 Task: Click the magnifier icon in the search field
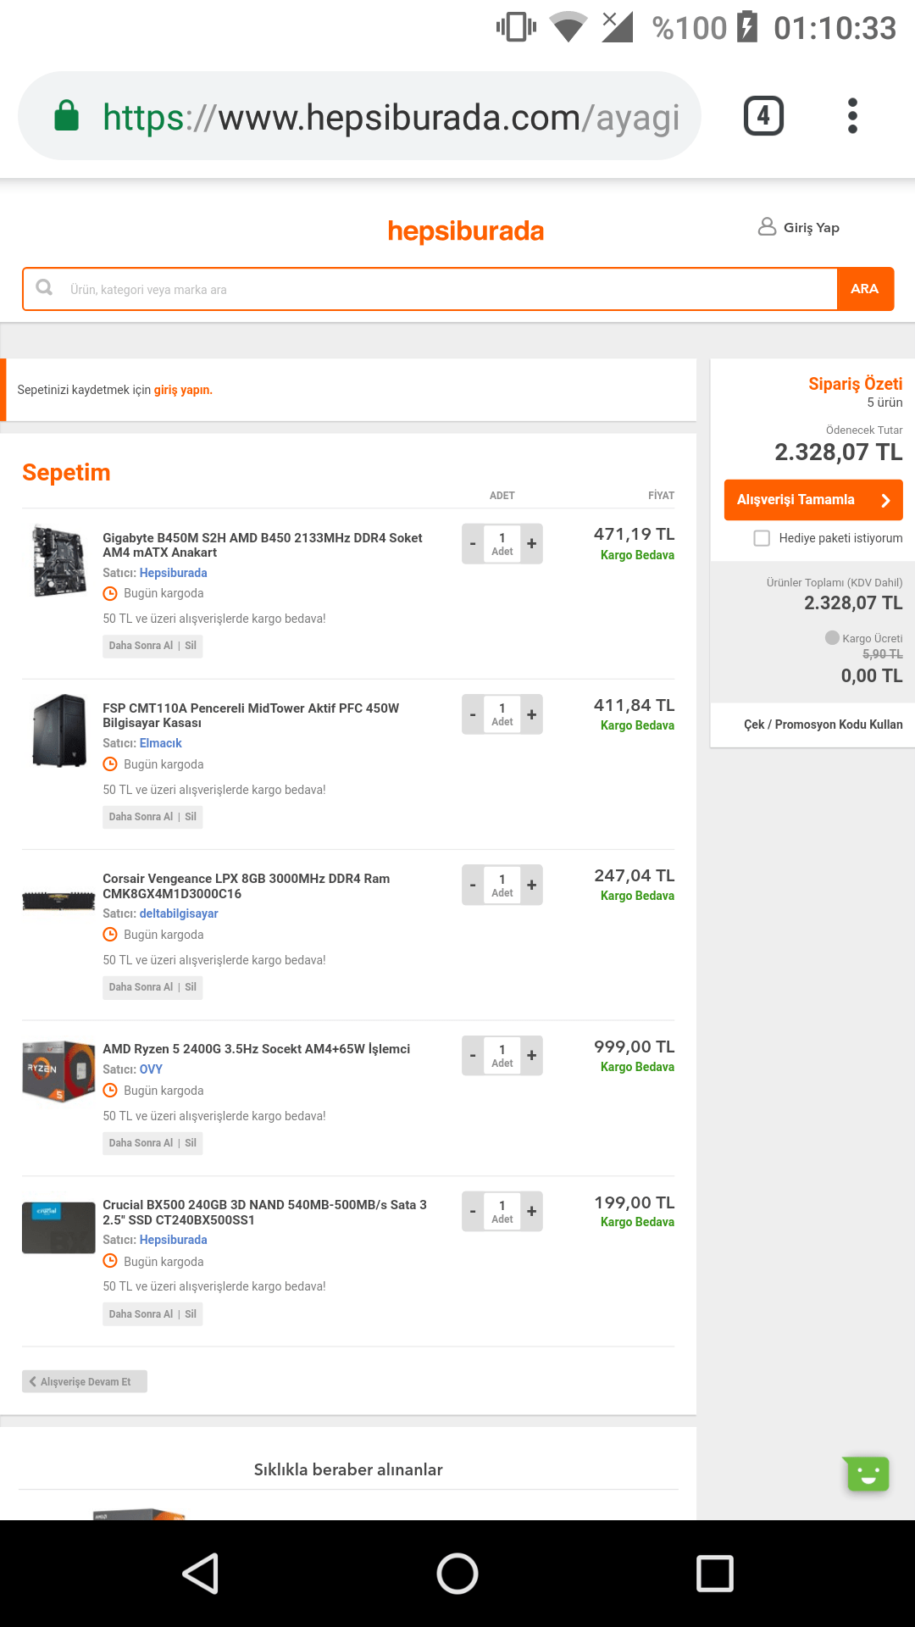pyautogui.click(x=44, y=288)
